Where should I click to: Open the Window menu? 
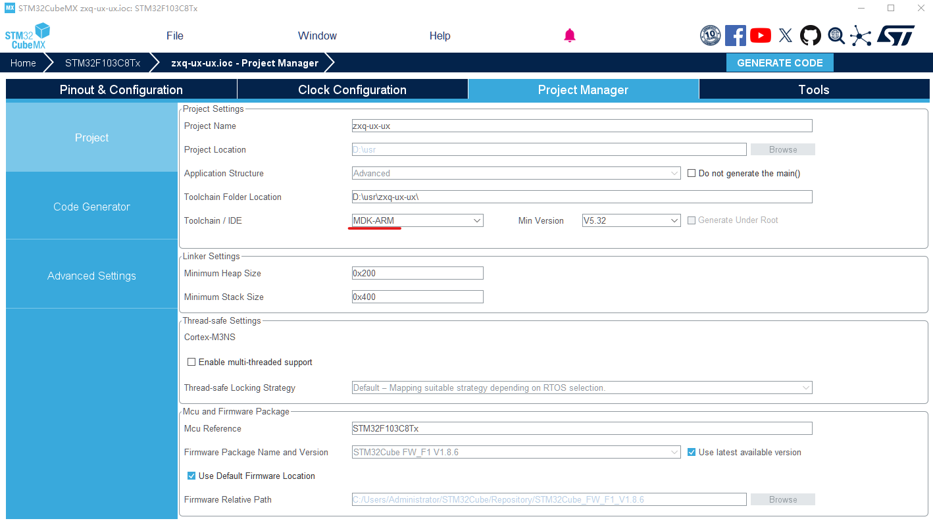[x=317, y=36]
